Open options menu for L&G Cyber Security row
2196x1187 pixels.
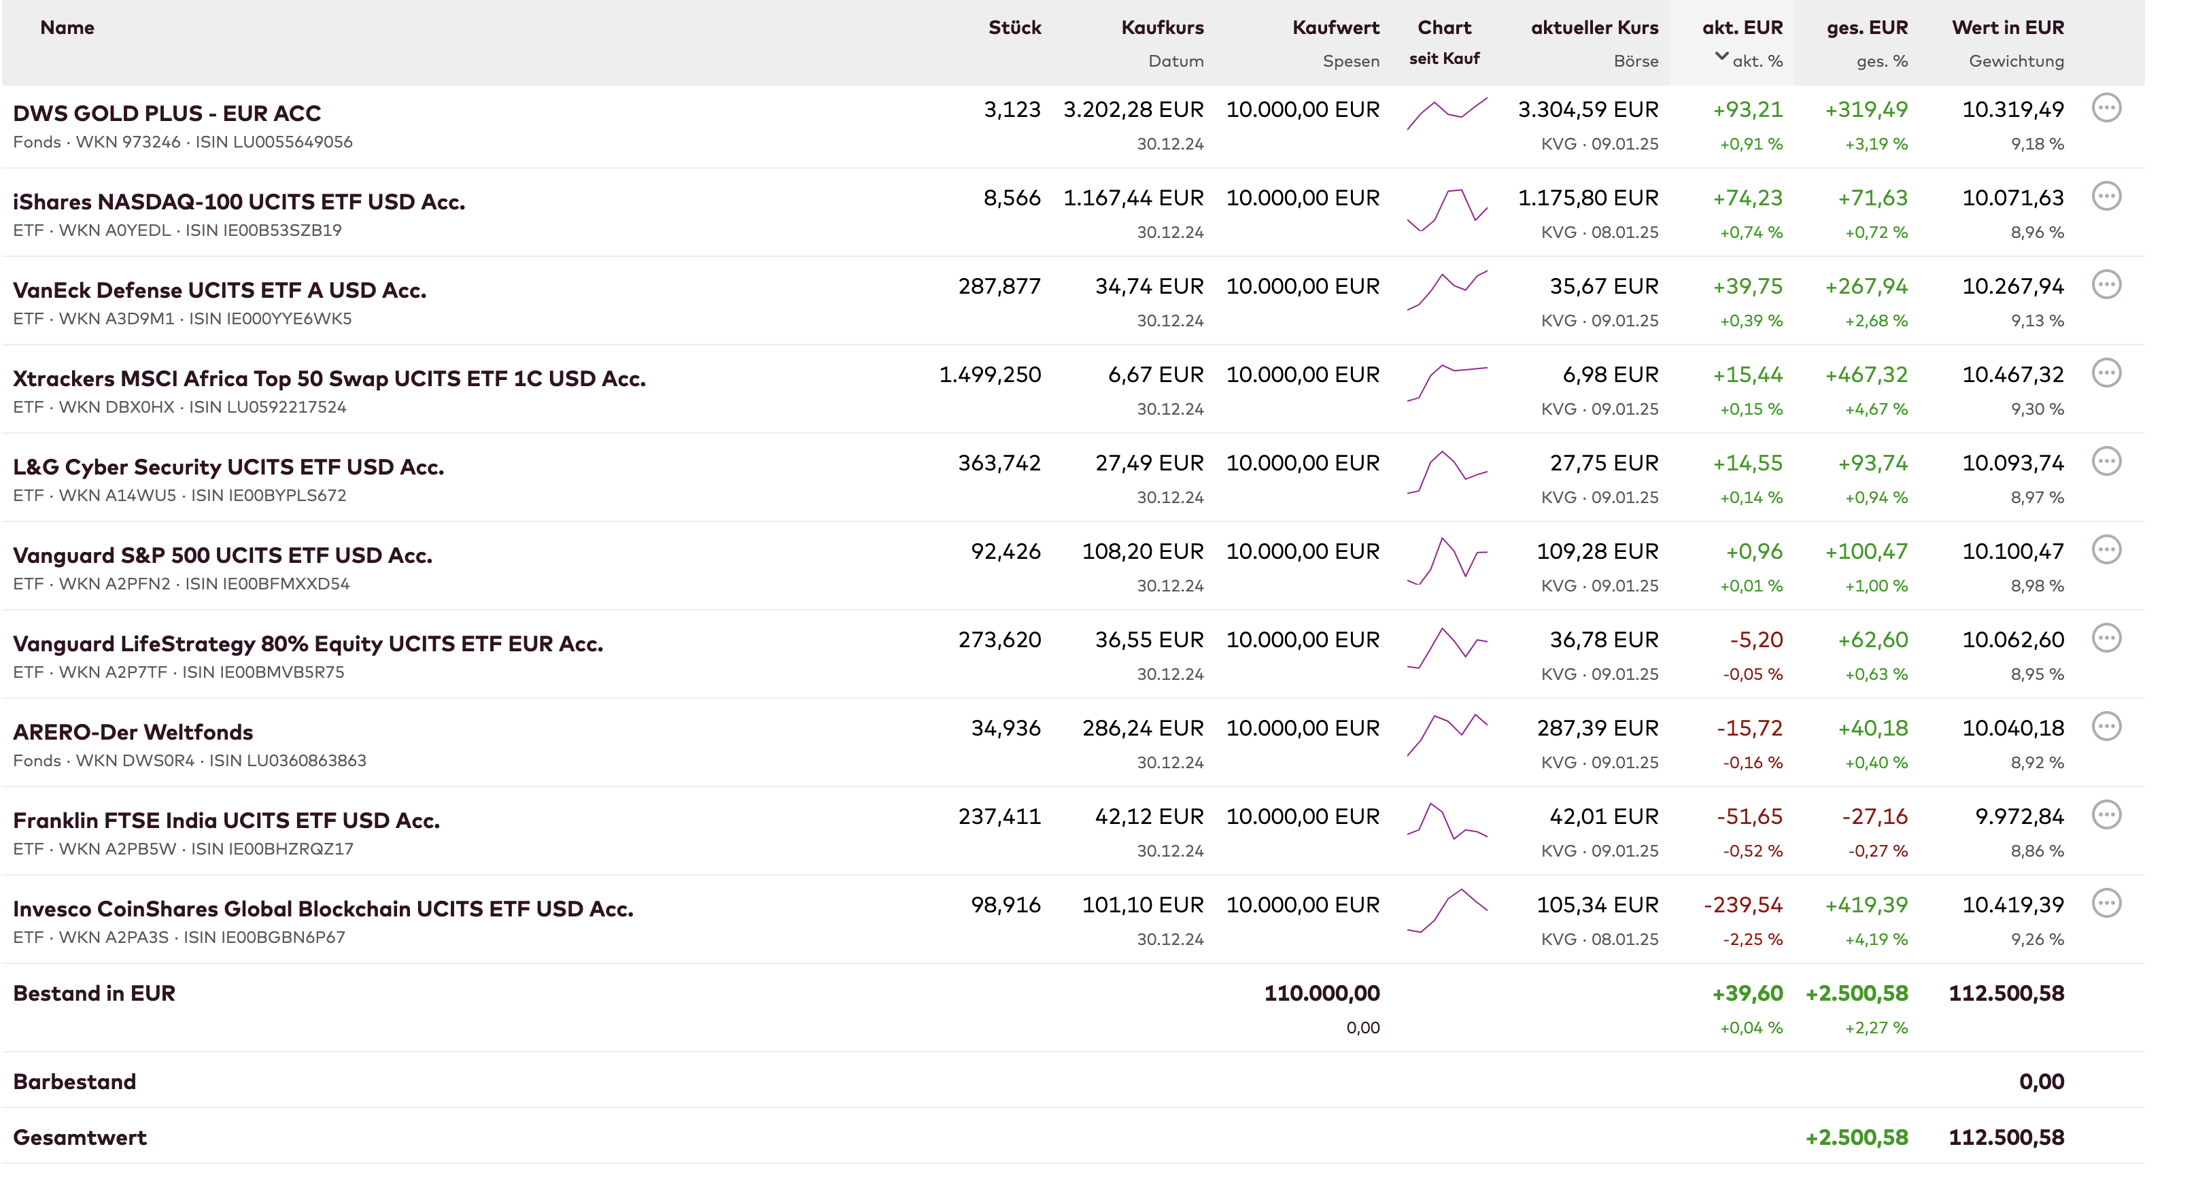click(2106, 462)
